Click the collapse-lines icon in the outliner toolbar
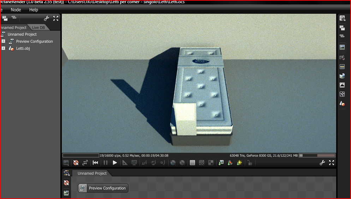Screen dimensions: 351x199 [14, 17]
